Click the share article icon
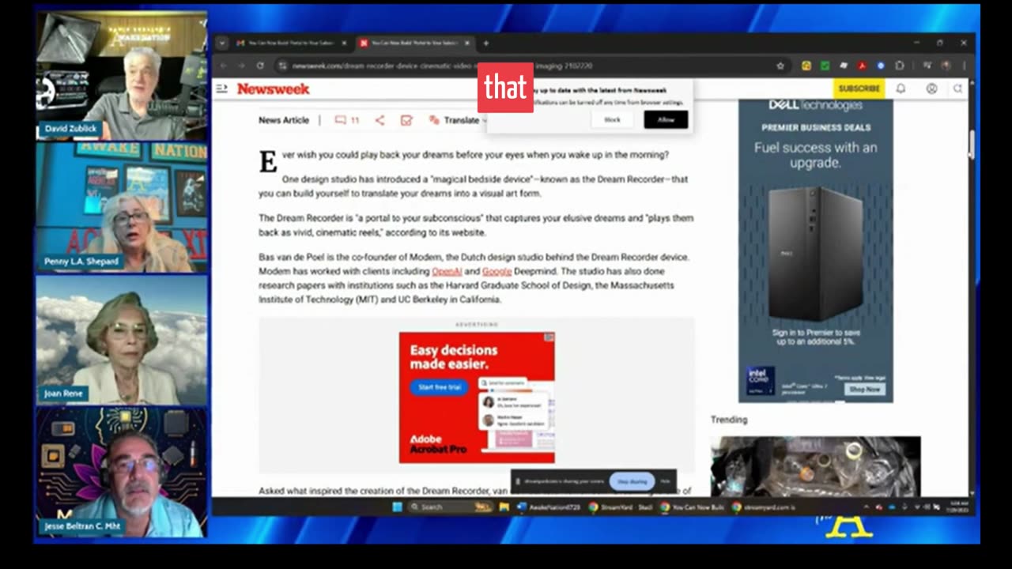This screenshot has width=1012, height=569. pyautogui.click(x=379, y=120)
